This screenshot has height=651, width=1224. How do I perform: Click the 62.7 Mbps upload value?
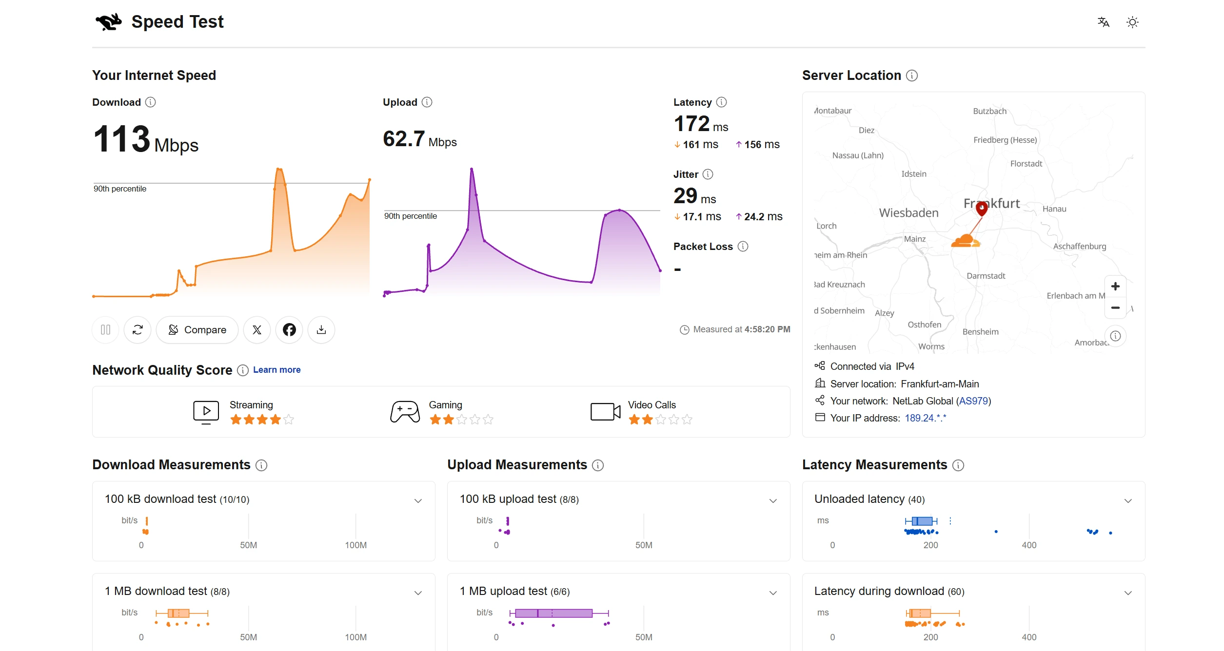420,139
